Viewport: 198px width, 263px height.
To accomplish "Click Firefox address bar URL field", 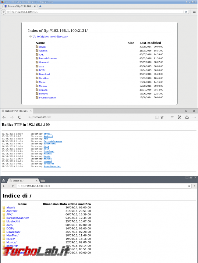I will (x=97, y=12).
